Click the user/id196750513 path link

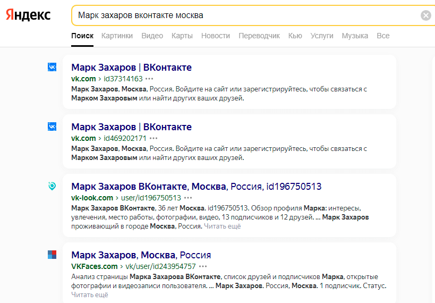coord(151,198)
